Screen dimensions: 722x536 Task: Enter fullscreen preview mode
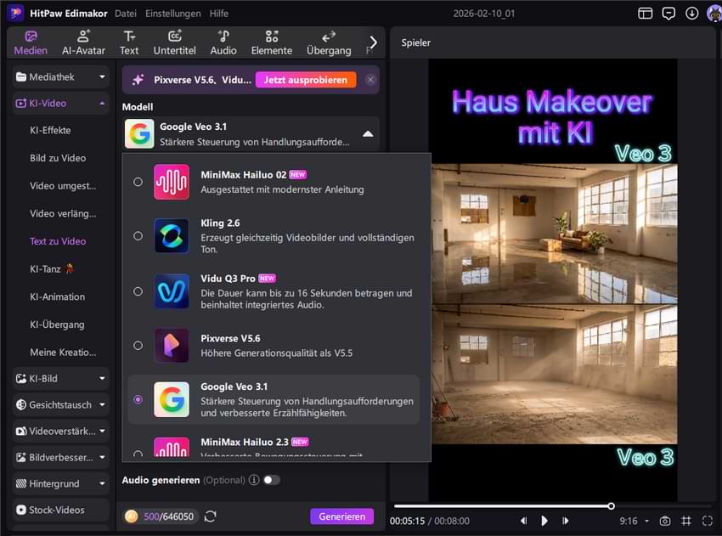point(707,521)
